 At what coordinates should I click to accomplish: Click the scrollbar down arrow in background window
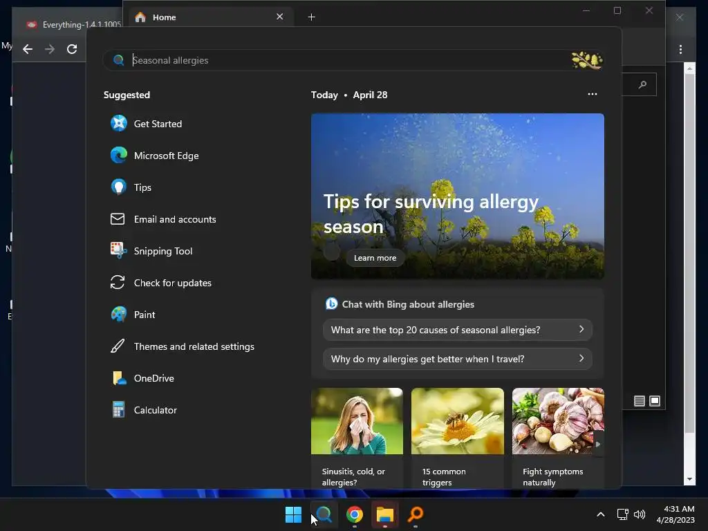click(689, 479)
